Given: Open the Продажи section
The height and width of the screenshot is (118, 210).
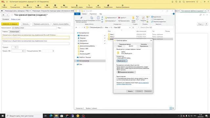Looking at the screenshot, I should [x=38, y=6].
